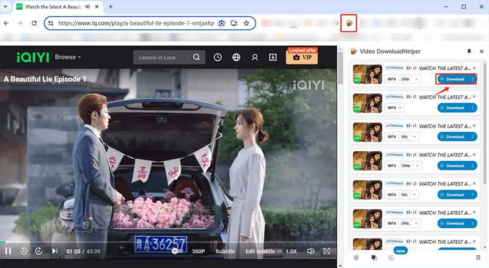This screenshot has height=268, width=489.
Task: Click the HTTPMedia tag on the 11Mb entry
Action: click(394, 154)
